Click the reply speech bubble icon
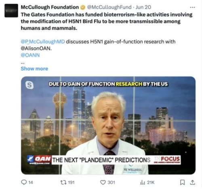 pos(24,182)
